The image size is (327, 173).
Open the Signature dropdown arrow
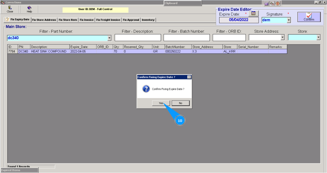pos(289,20)
